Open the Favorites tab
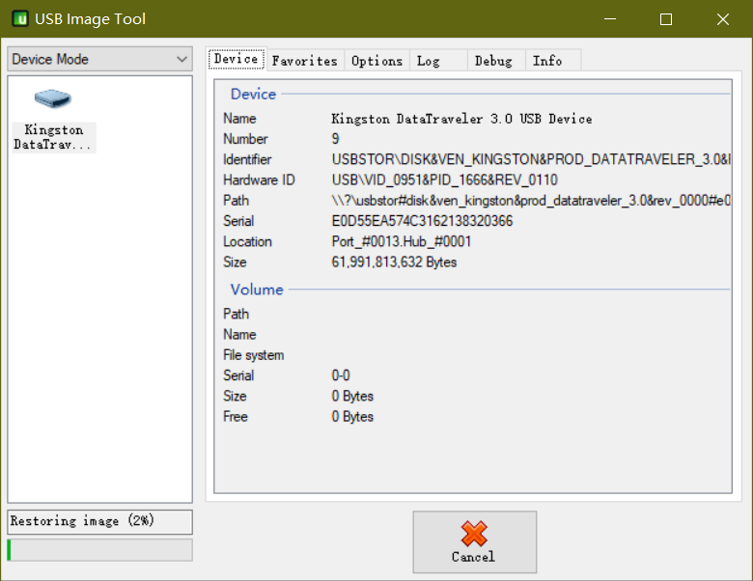Image resolution: width=753 pixels, height=581 pixels. click(x=304, y=61)
